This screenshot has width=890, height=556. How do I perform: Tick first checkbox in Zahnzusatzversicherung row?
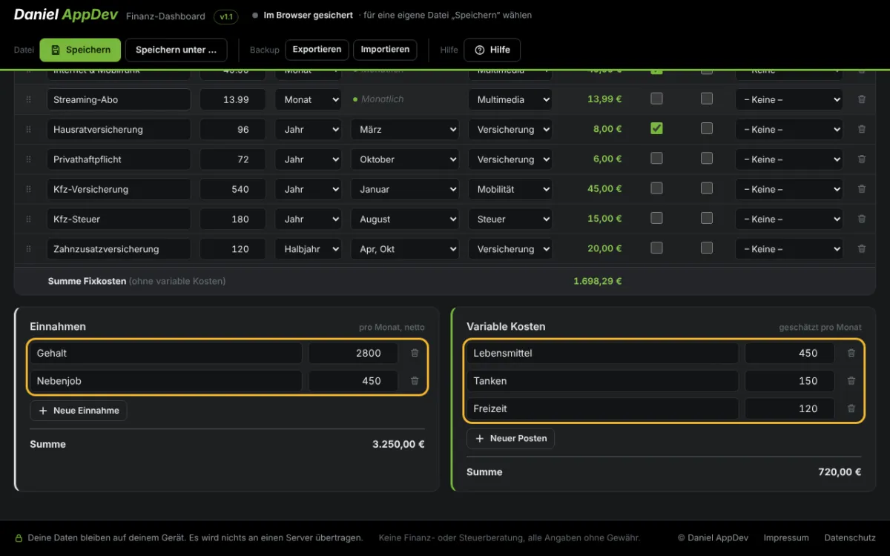tap(656, 248)
